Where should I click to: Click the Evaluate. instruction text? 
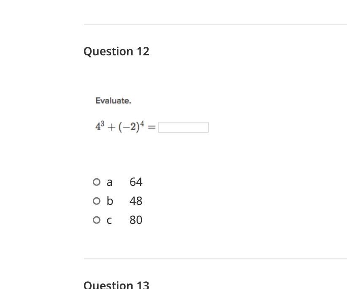[113, 101]
